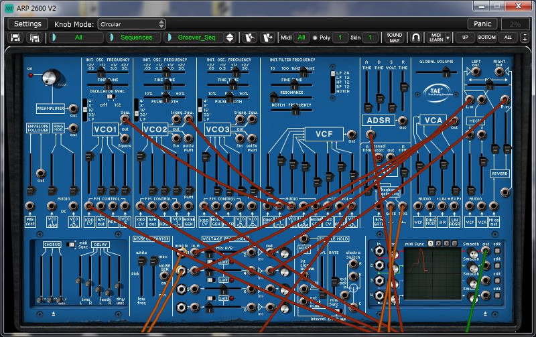Toggle the Poly mode indicator
This screenshot has width=536, height=337.
[315, 38]
